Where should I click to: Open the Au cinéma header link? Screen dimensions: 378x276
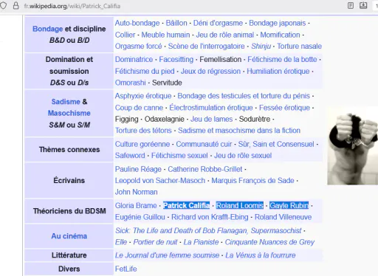(x=69, y=236)
